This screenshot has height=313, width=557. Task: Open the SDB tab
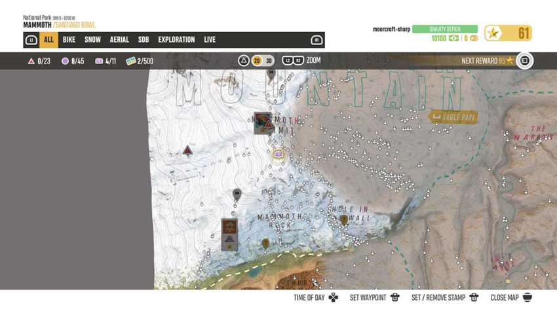144,40
